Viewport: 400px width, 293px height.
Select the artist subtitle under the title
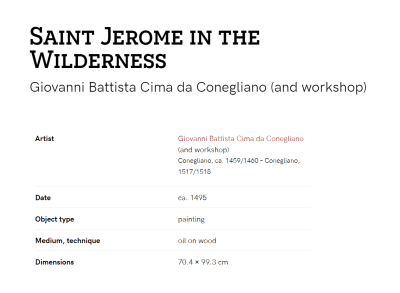point(198,87)
